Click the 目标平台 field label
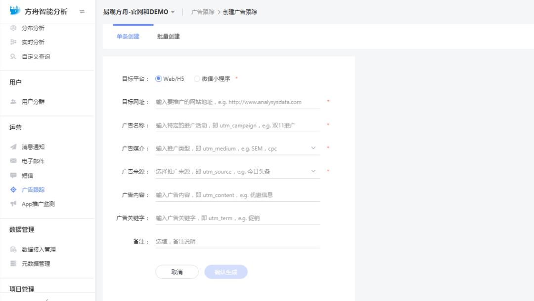 [x=135, y=79]
